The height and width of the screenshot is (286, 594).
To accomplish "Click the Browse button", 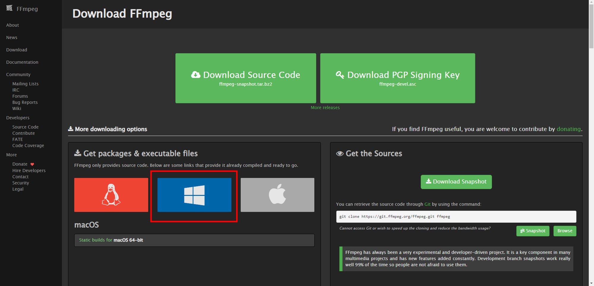I will (565, 231).
